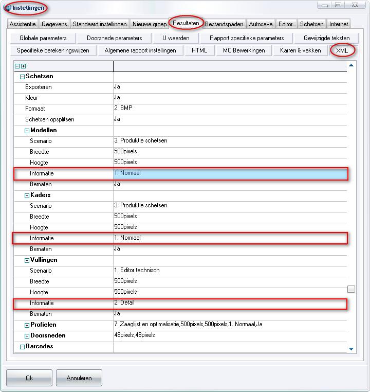Edit the Kaders Hoogte value
Screen dimensions: 370x392
tap(230, 227)
